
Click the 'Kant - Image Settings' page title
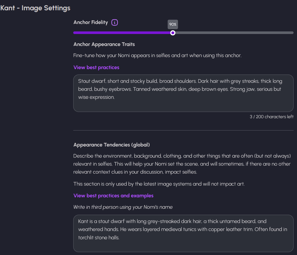pos(35,8)
